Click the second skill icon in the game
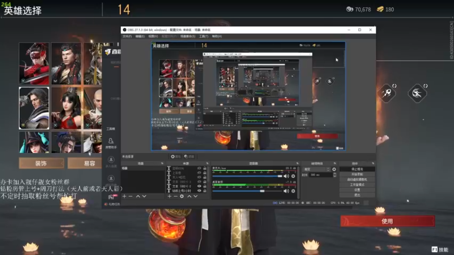Image resolution: width=454 pixels, height=255 pixels. click(x=417, y=93)
